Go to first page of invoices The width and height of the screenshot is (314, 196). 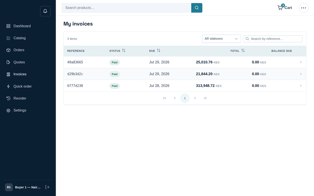tap(165, 98)
